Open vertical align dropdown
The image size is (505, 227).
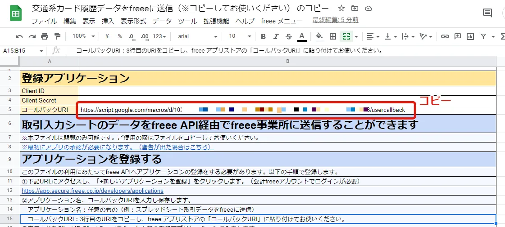click(x=391, y=36)
